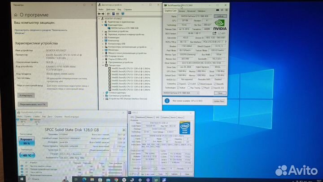The image size is (323, 182).
Task: Switch to the Validation tab in GPU-Z
Action: 201,11
